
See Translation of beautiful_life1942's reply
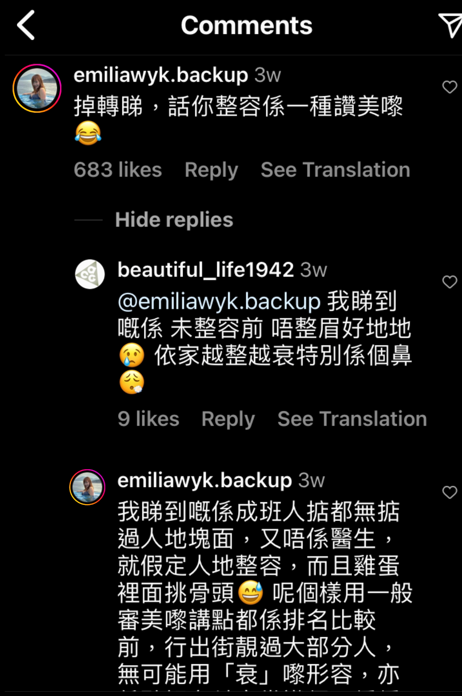[x=352, y=419]
